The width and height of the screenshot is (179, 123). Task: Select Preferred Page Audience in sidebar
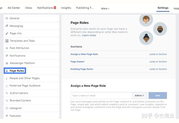click(x=31, y=86)
